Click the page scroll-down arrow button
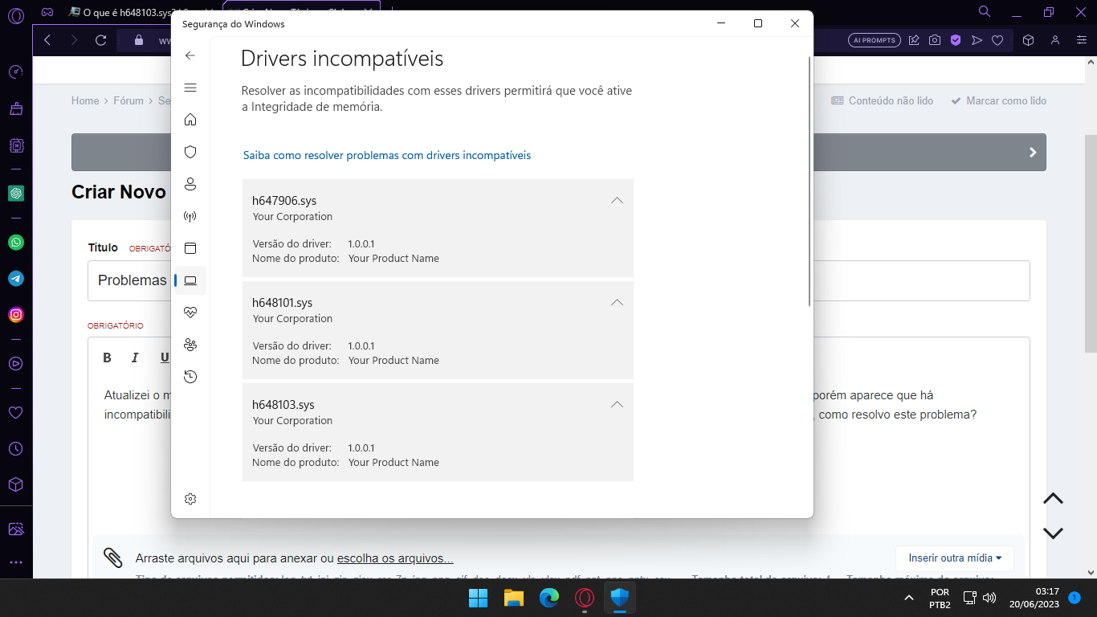The width and height of the screenshot is (1097, 617). click(1053, 533)
